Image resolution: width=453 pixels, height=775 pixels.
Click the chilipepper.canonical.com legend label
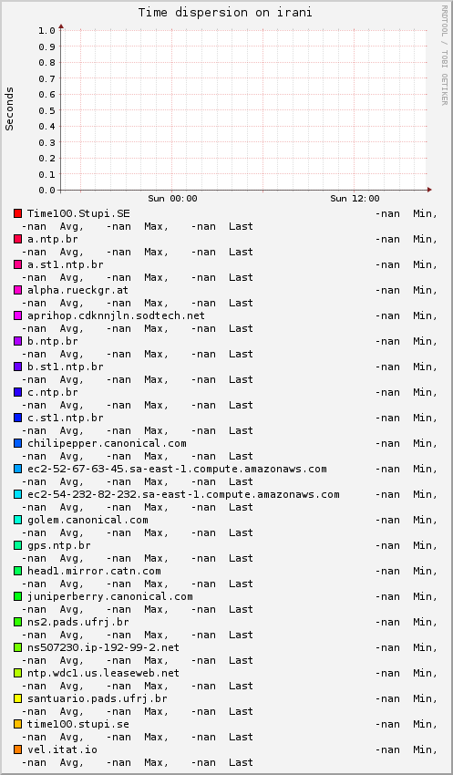107,443
